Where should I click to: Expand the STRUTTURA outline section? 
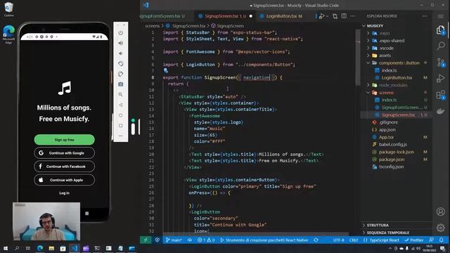pos(397,225)
